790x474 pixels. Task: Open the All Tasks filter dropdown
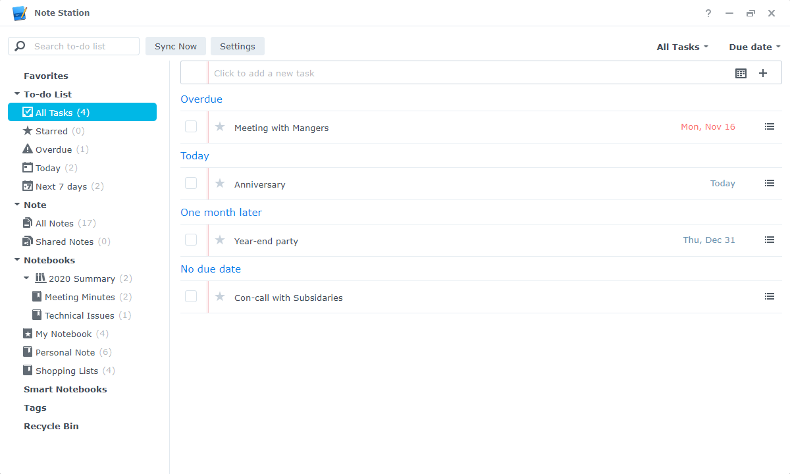coord(682,47)
